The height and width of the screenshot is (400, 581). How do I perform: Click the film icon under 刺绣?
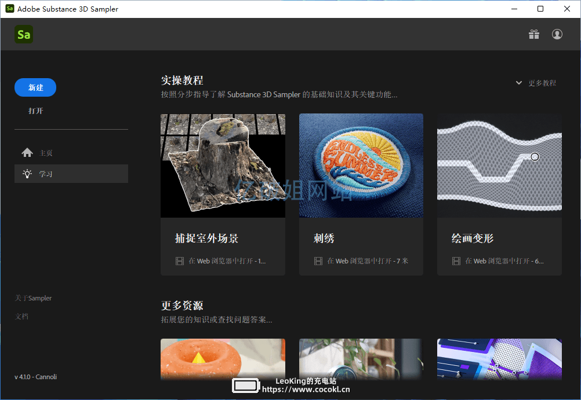pos(318,261)
